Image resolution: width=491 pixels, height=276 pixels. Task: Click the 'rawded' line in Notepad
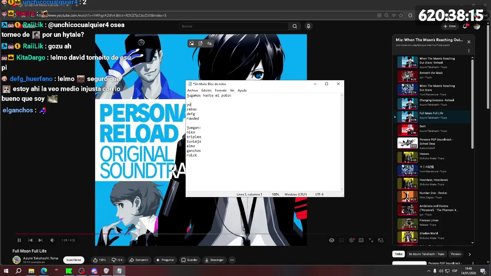point(193,118)
